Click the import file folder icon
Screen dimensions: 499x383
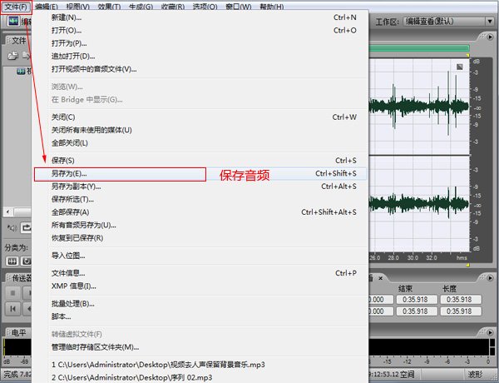(x=12, y=56)
